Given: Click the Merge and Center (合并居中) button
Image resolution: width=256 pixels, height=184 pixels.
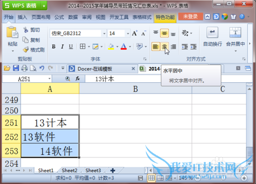Looking at the screenshot, I should click(236, 37).
